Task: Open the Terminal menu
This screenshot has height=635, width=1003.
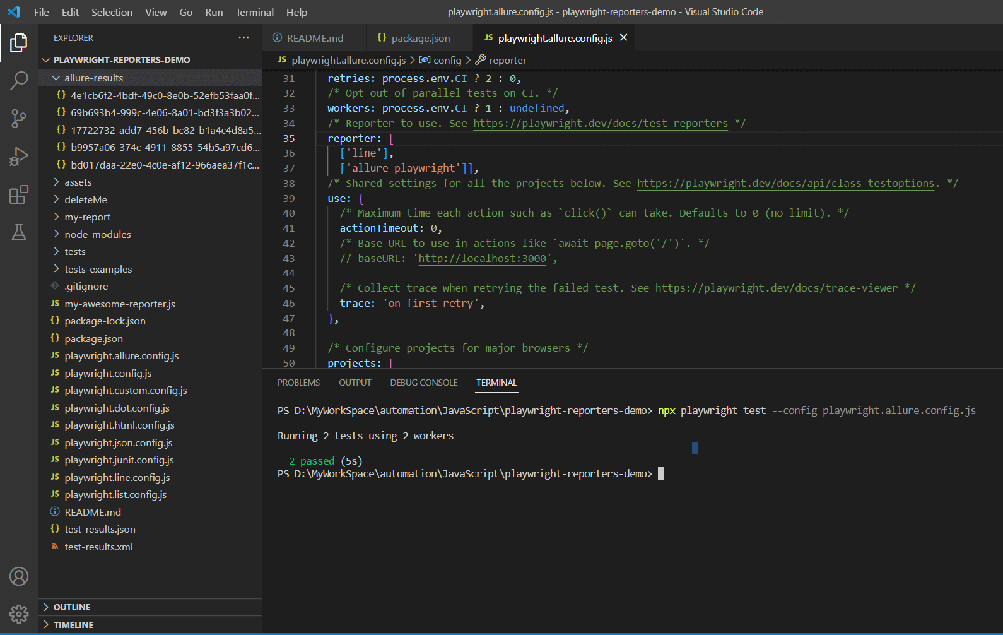Action: pyautogui.click(x=254, y=12)
